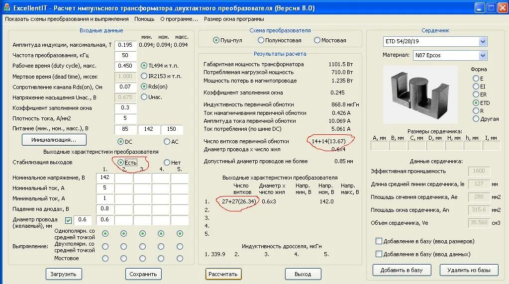Choose the 'IR2153 и т.п.' radio option
Screen dimensions: 509x284
pos(144,76)
